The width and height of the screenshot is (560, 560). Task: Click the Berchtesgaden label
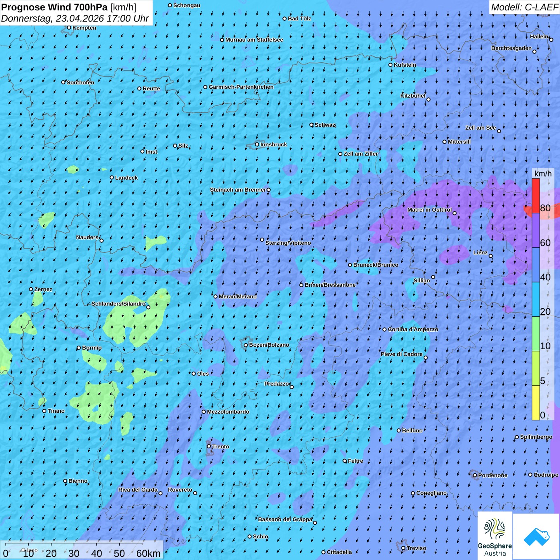click(512, 48)
